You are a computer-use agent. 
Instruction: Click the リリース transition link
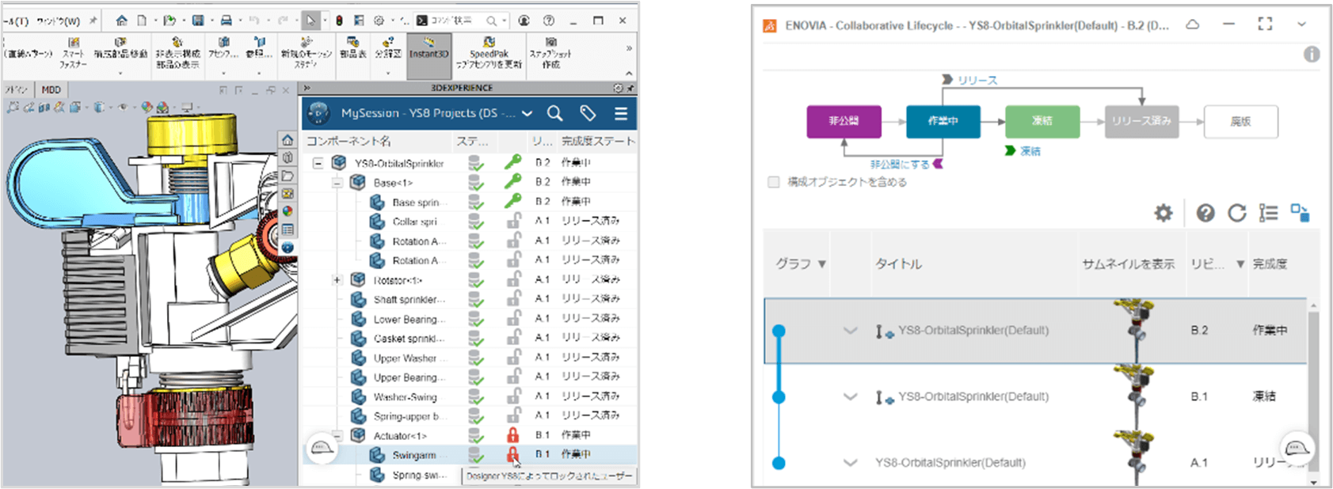977,80
